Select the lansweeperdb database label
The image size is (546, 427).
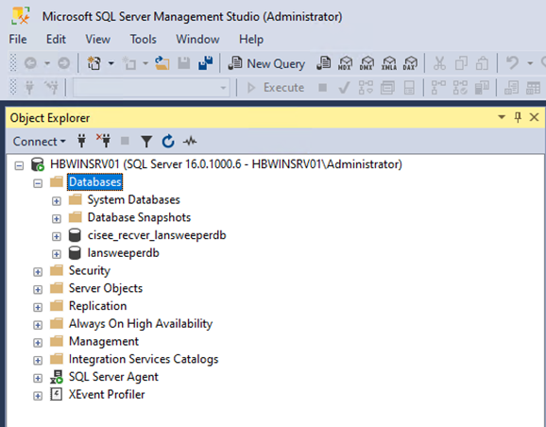tap(123, 253)
